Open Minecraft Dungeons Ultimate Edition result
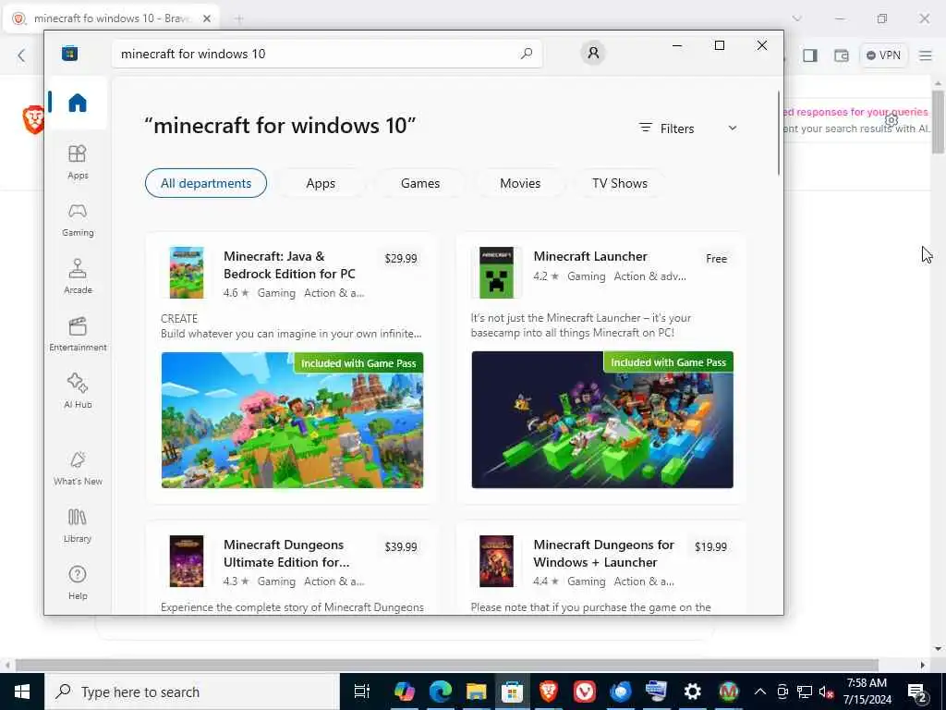946x710 pixels. 286,553
